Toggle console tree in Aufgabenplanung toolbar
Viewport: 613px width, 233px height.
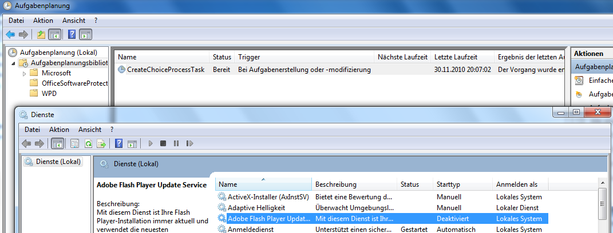pos(54,35)
